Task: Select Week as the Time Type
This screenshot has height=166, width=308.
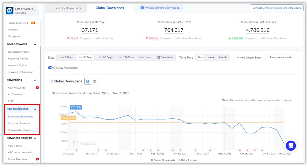Action: [211, 57]
